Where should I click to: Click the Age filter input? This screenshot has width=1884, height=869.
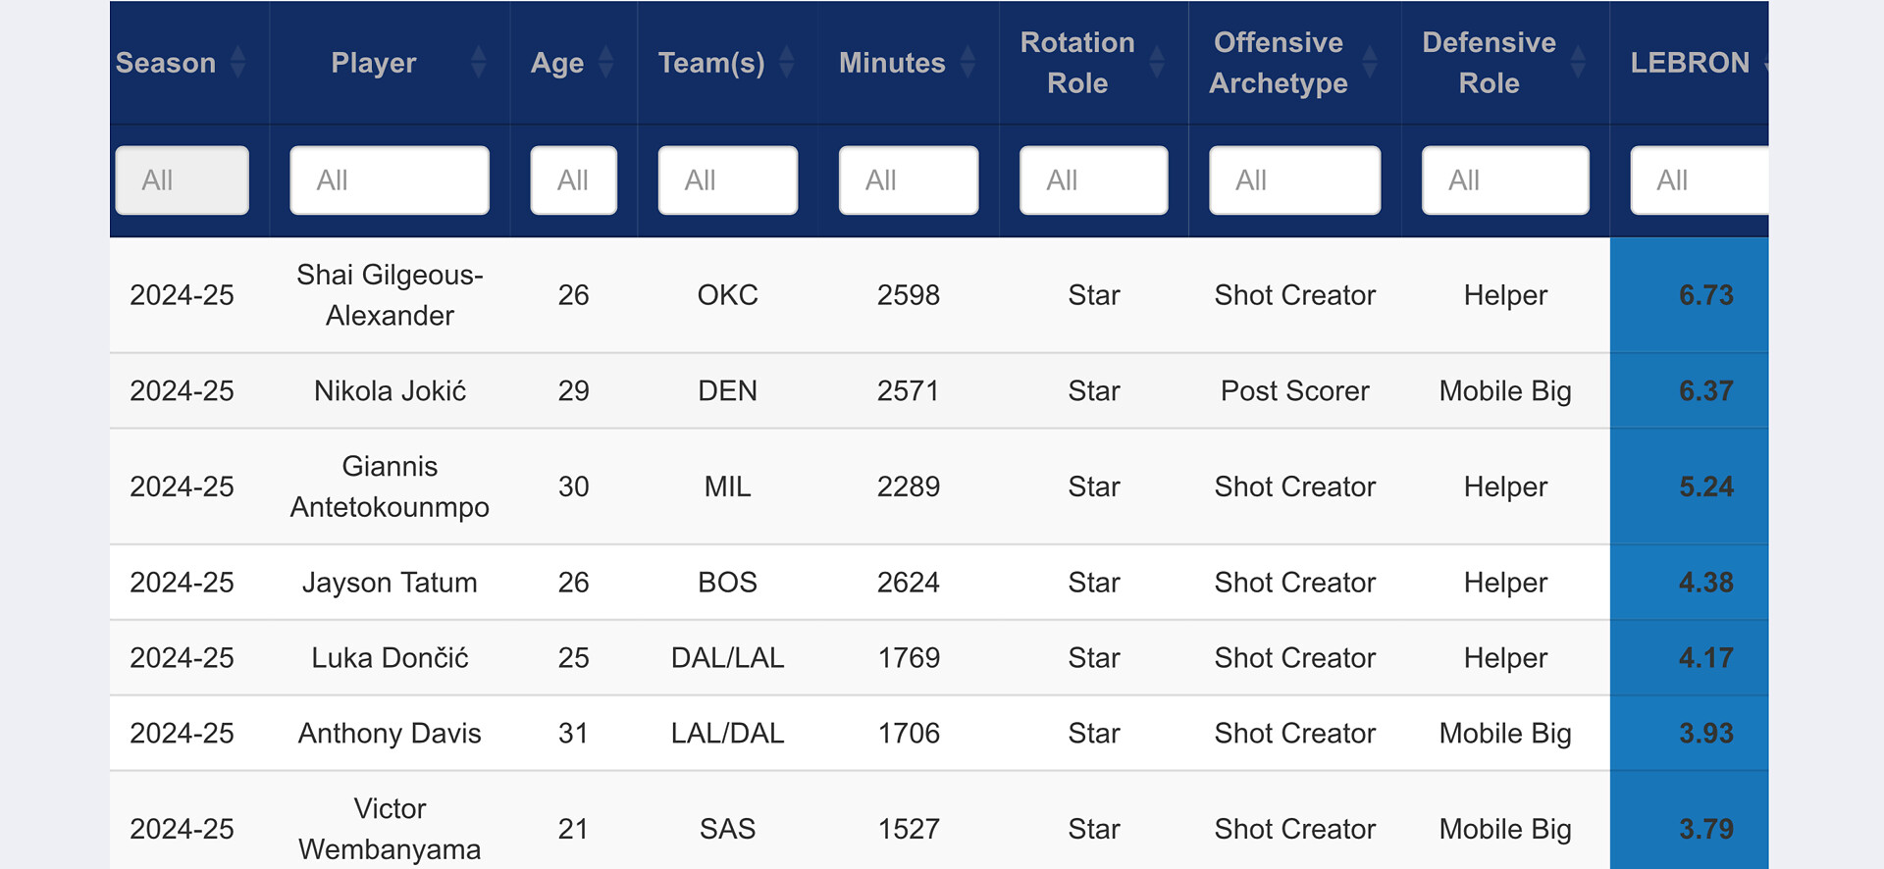(573, 180)
